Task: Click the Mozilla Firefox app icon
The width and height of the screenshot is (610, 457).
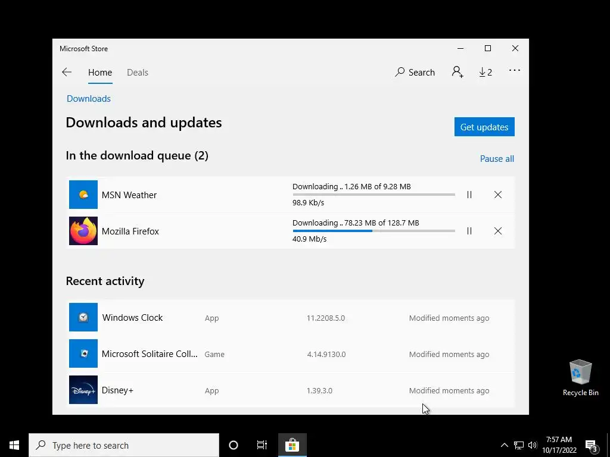Action: pos(83,231)
